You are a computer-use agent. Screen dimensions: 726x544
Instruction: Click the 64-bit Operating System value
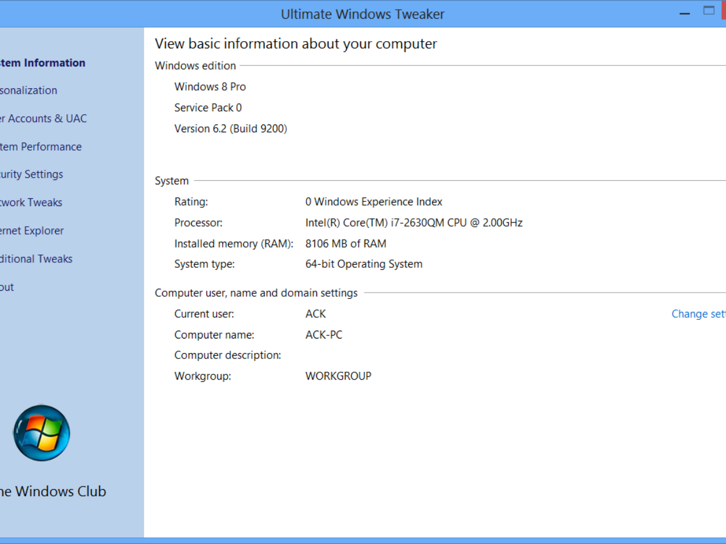(x=364, y=264)
